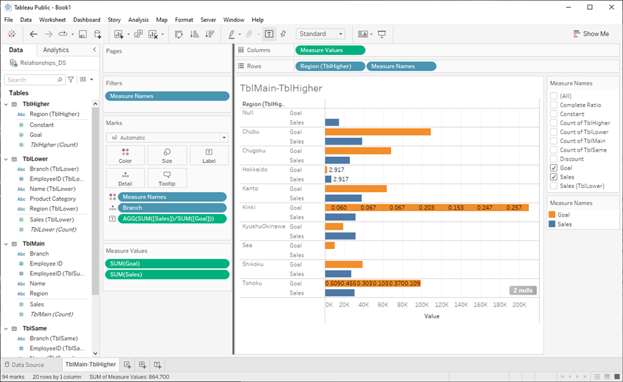This screenshot has height=382, width=623.
Task: Click the New Worksheet tab icon at bottom
Action: click(x=127, y=365)
